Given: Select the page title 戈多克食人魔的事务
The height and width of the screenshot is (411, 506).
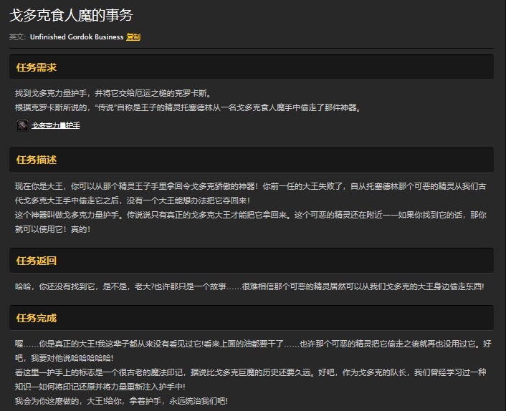Looking at the screenshot, I should point(71,15).
